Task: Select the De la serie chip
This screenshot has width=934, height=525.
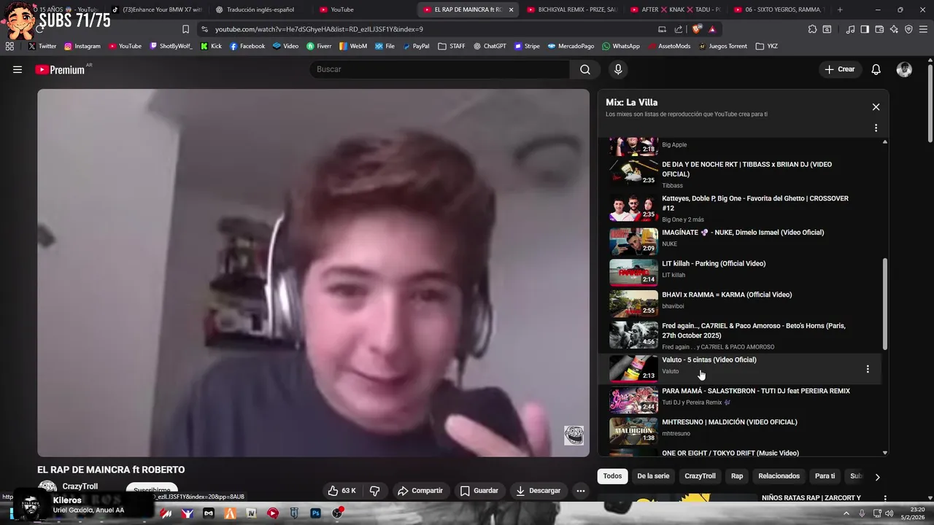Action: (653, 476)
